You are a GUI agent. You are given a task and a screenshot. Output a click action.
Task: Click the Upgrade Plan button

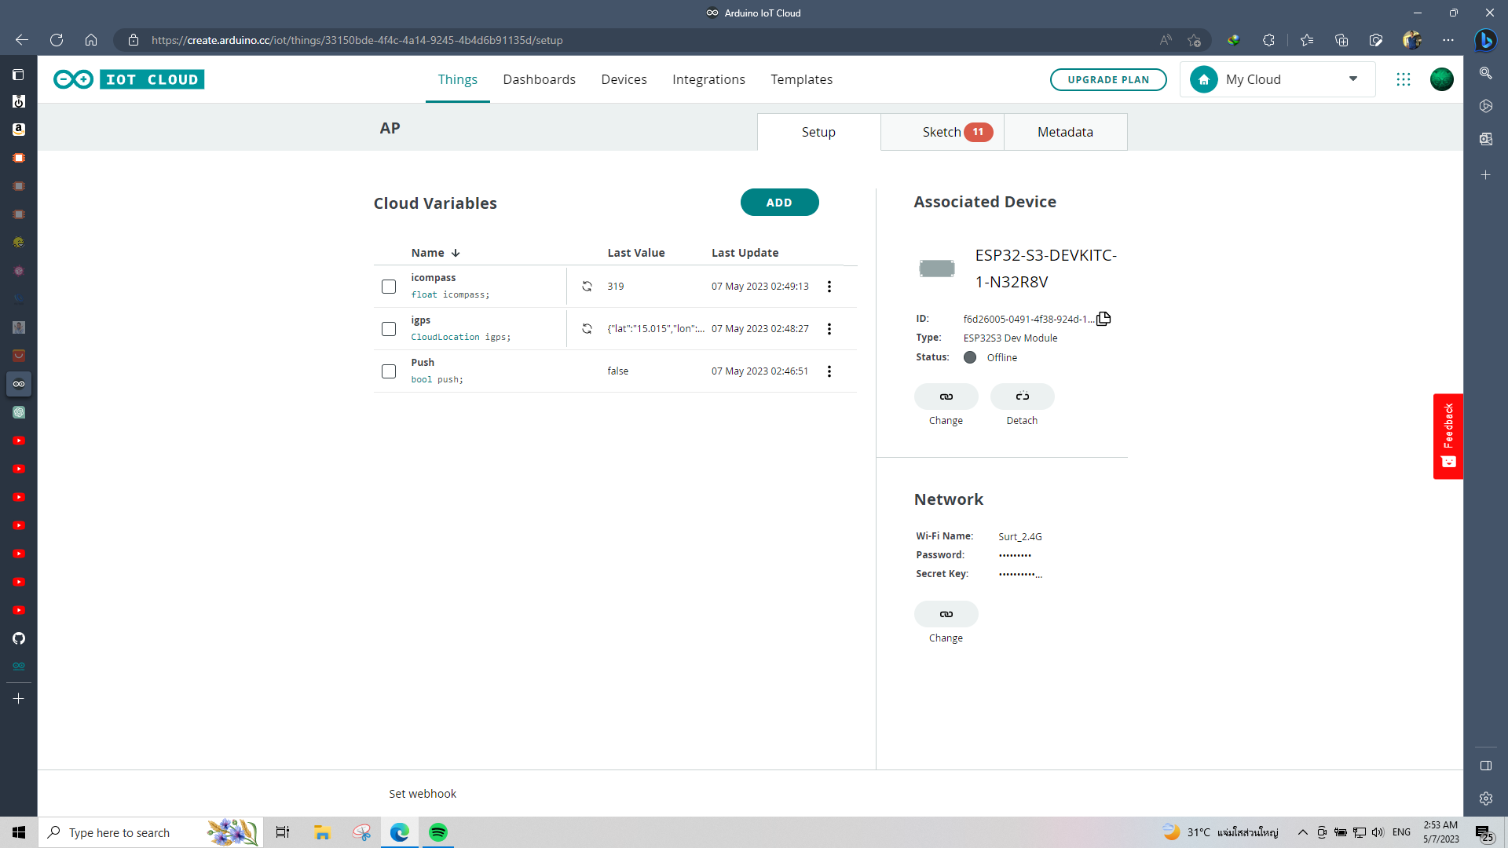click(1108, 79)
